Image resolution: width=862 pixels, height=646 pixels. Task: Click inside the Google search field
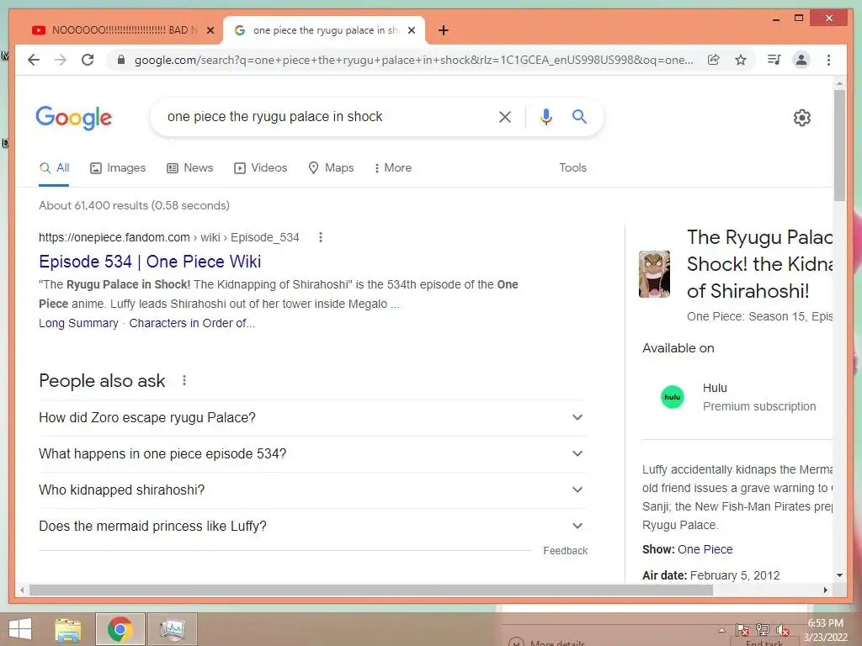[324, 116]
